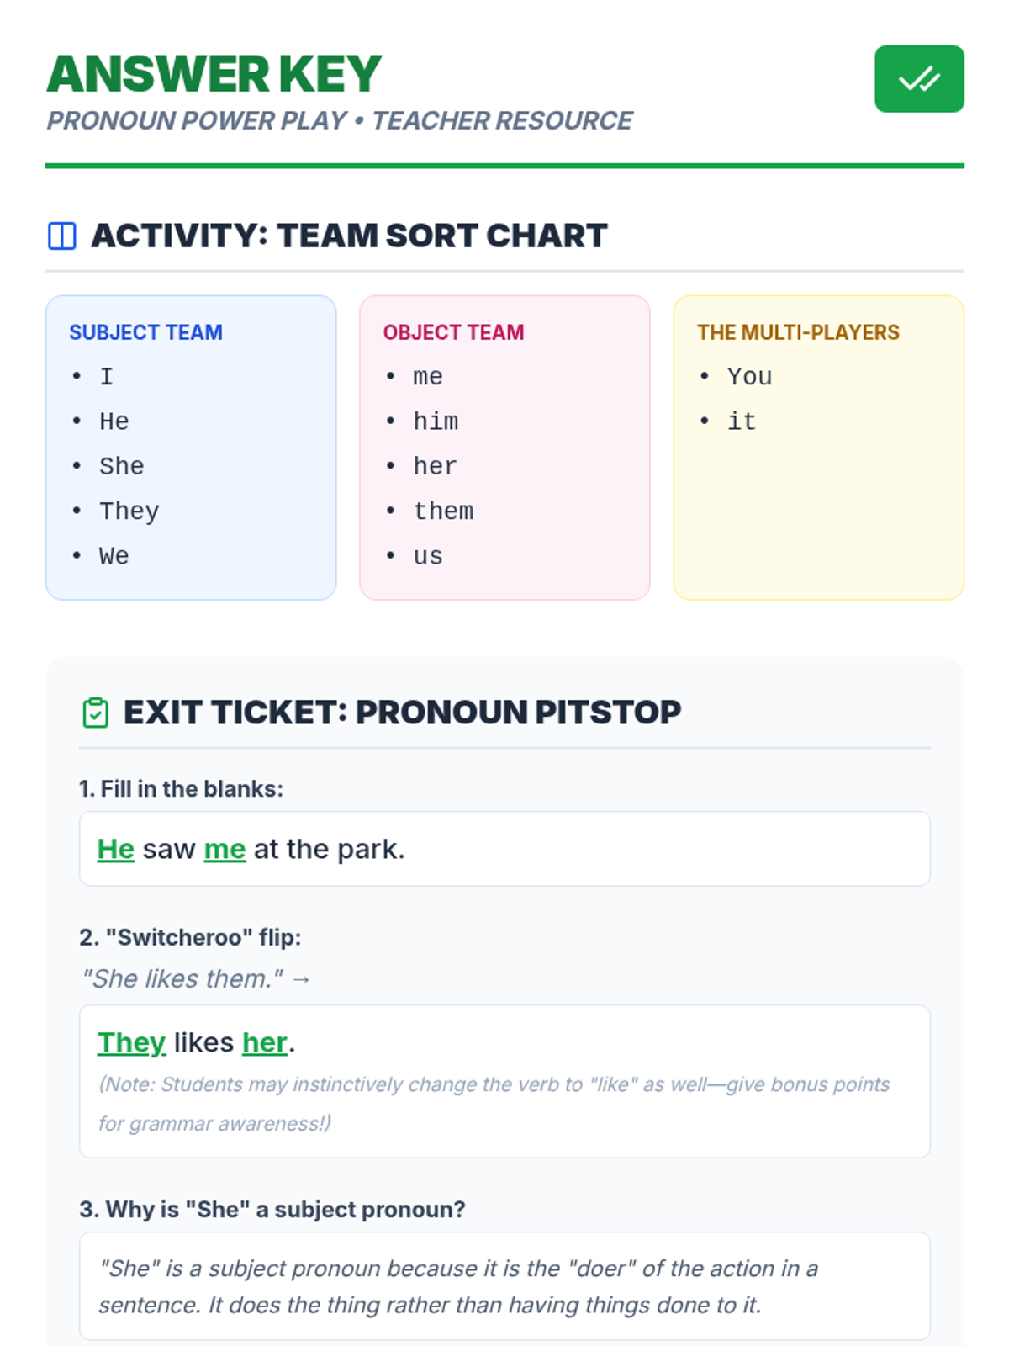Viewport: 1009px width, 1346px height.
Task: Click the clipboard-check icon beside Exit Ticket
Action: coord(96,713)
